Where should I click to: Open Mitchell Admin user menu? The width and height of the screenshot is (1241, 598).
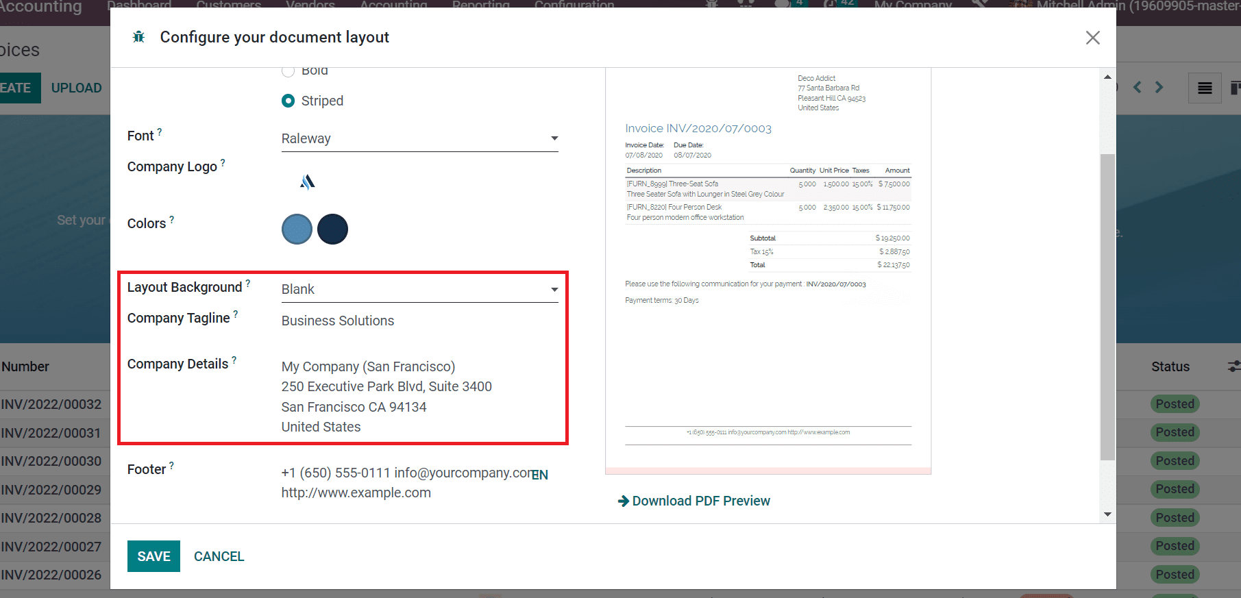point(1124,5)
